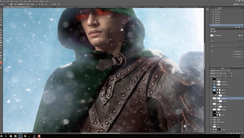The width and height of the screenshot is (244, 138).
Task: Click the Color Range button in Properties
Action: (x=238, y=54)
